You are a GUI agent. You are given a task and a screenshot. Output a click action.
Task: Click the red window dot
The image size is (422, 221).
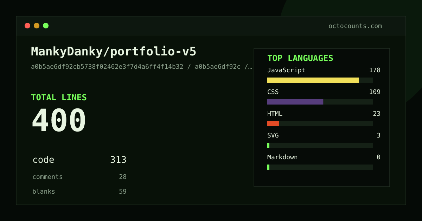[x=27, y=26]
